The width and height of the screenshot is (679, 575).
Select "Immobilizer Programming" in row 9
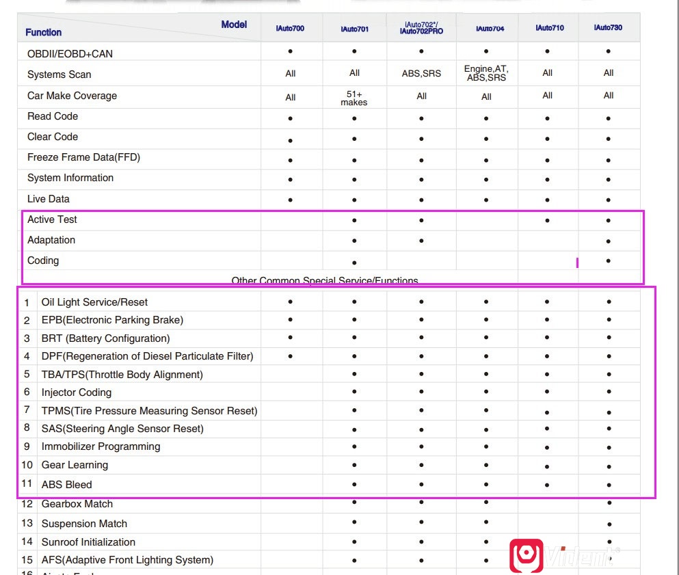(x=101, y=447)
